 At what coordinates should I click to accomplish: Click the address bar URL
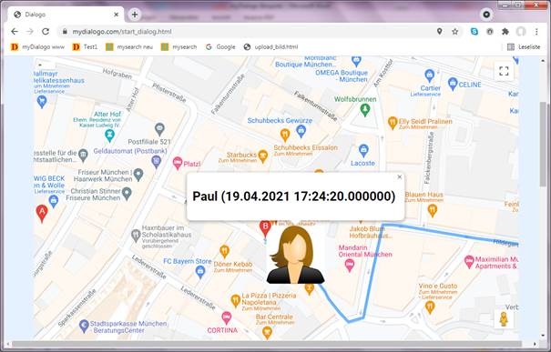122,32
